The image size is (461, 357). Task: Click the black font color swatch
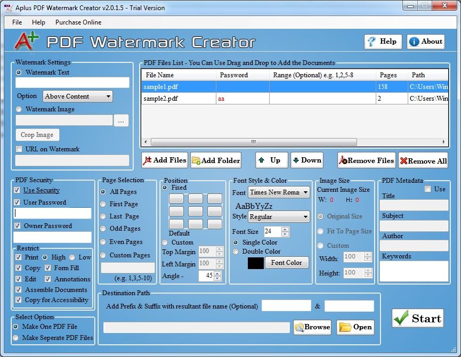click(x=256, y=263)
